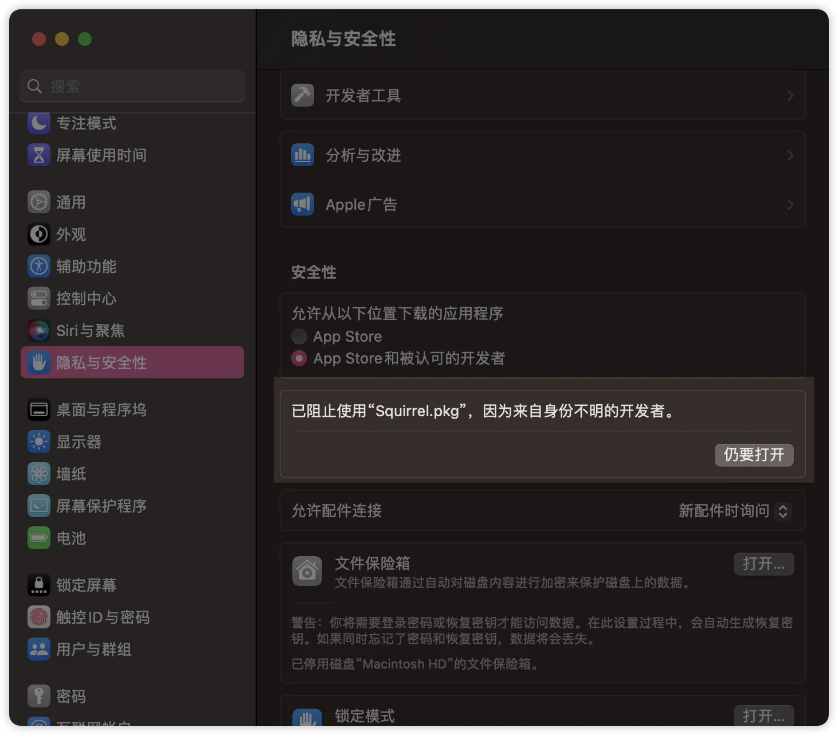Click the Lockdown Mode (锁定模式) hand icon

307,718
